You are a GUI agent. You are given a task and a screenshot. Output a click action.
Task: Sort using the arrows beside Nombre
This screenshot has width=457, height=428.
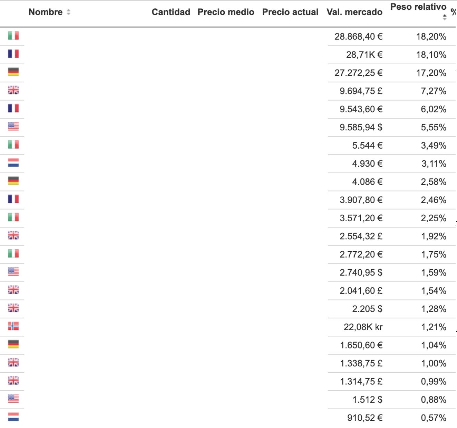[68, 12]
